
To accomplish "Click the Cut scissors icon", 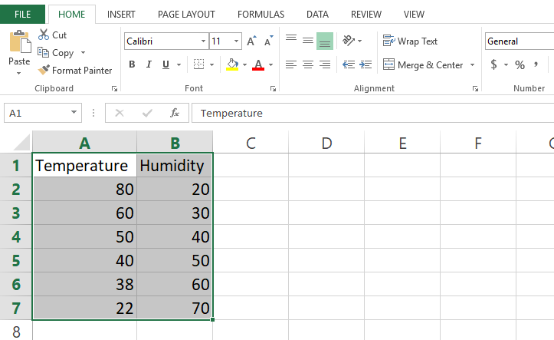I will tap(43, 35).
